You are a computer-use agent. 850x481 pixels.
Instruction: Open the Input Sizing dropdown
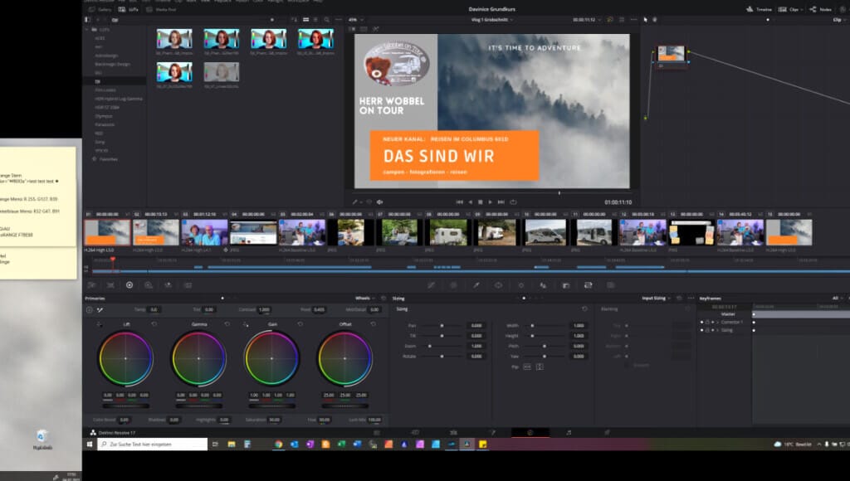click(656, 298)
